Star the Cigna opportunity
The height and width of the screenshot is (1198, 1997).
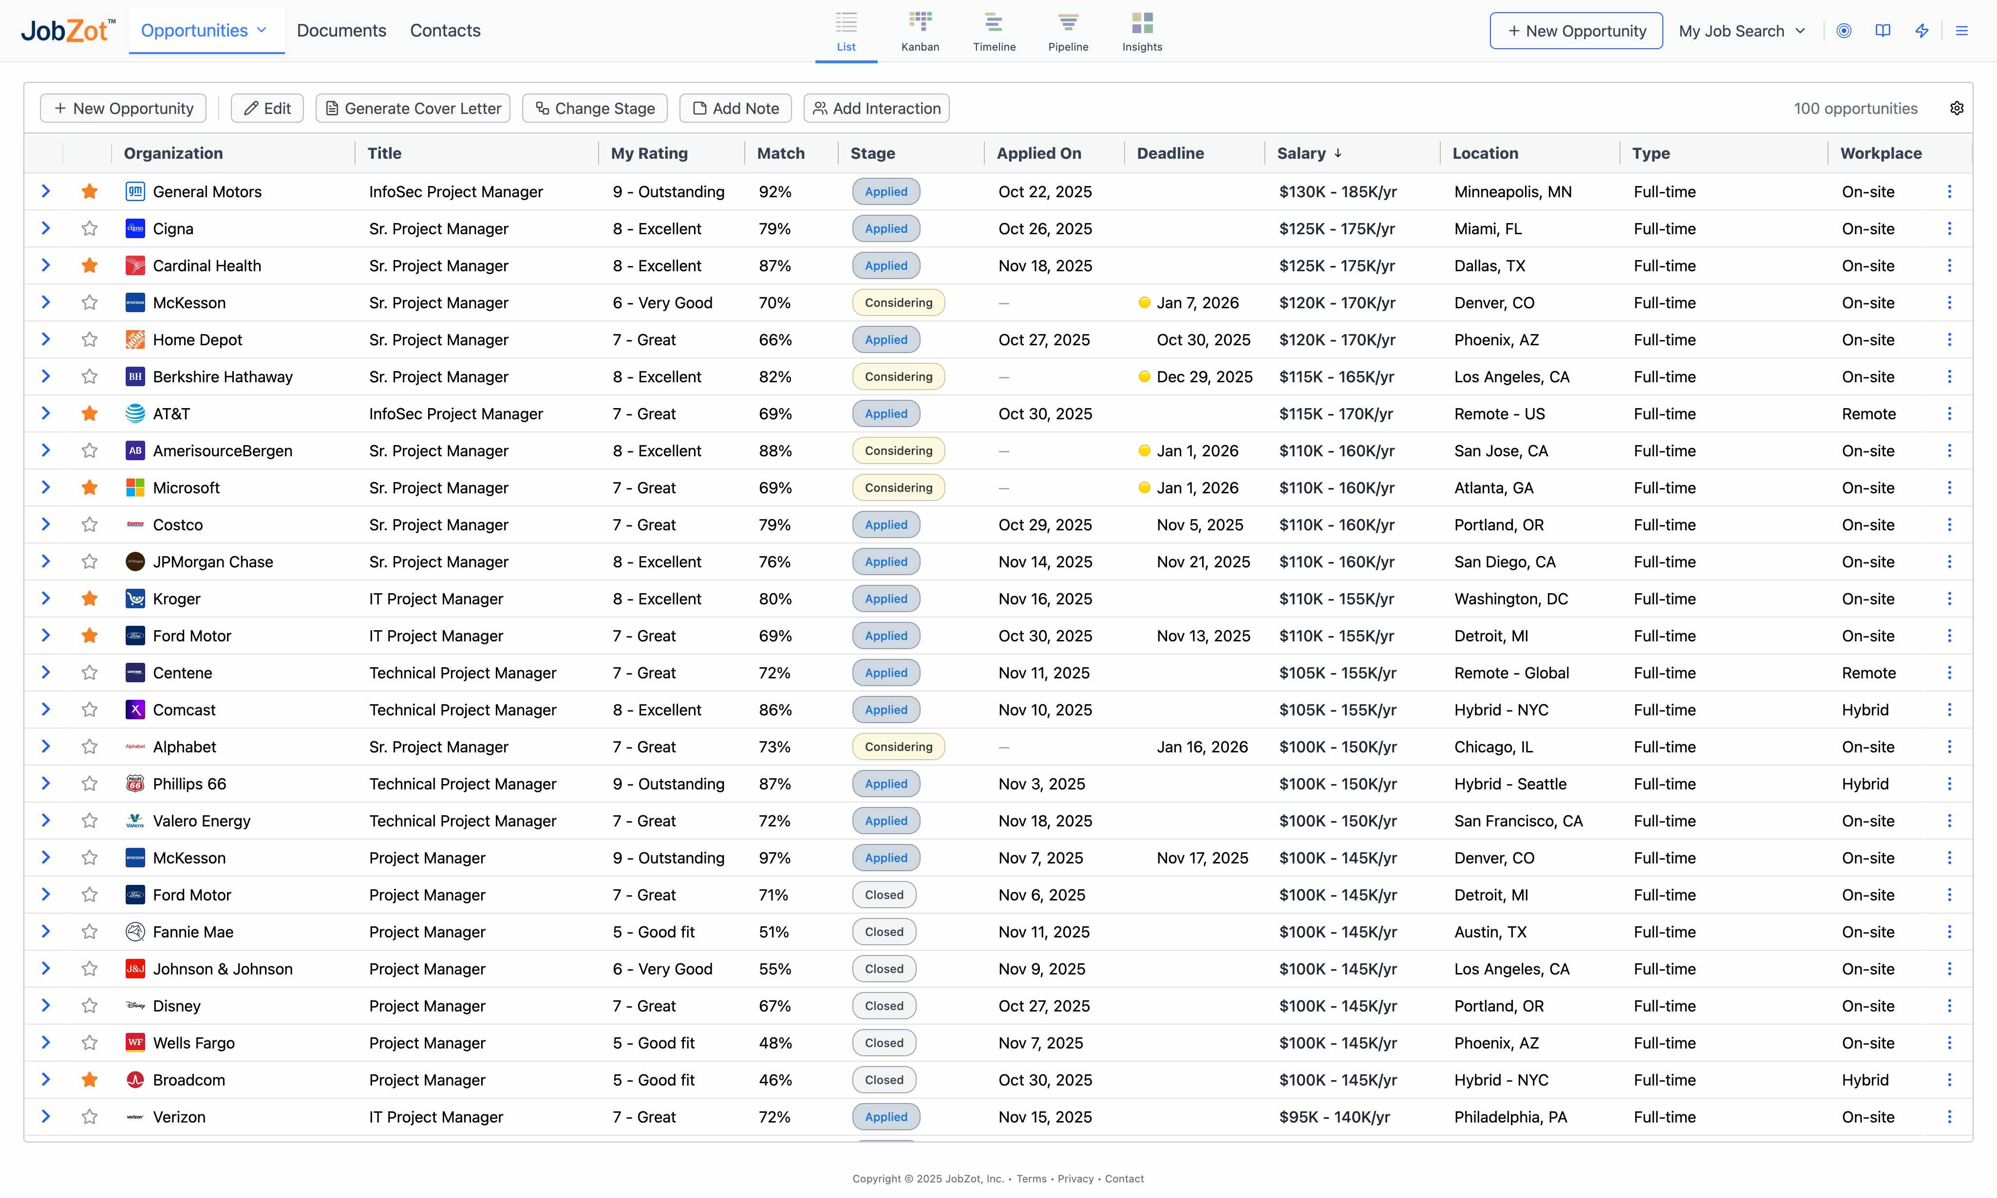(90, 228)
